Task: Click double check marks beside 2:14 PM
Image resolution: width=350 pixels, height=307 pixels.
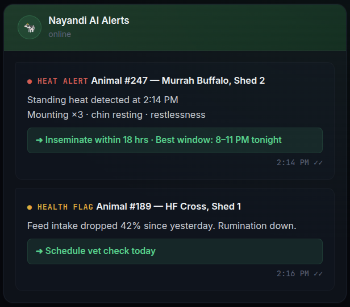Action: point(318,163)
